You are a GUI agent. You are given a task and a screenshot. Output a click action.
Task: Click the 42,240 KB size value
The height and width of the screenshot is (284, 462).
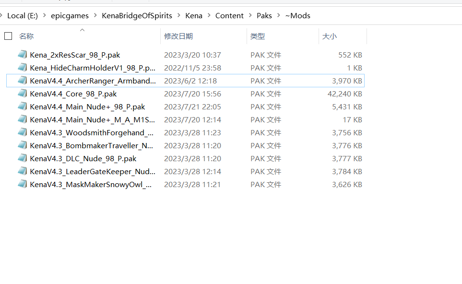[x=345, y=94]
